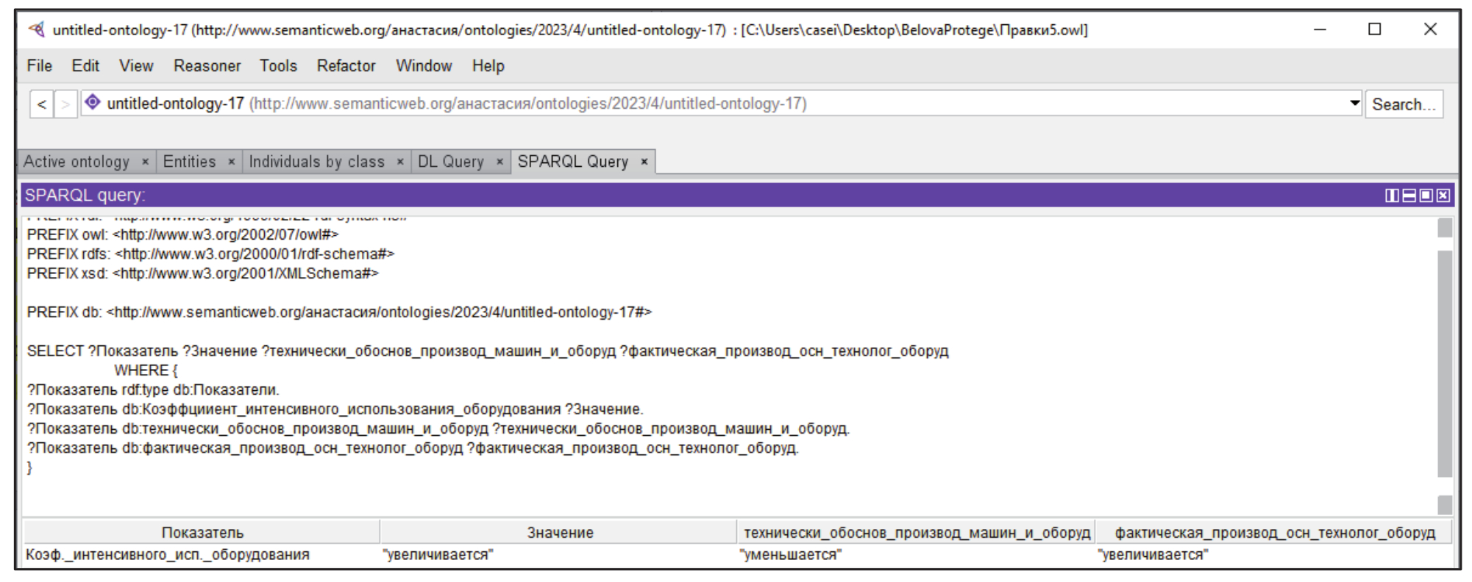This screenshot has width=1472, height=582.
Task: Open the Reasoner menu
Action: 207,66
